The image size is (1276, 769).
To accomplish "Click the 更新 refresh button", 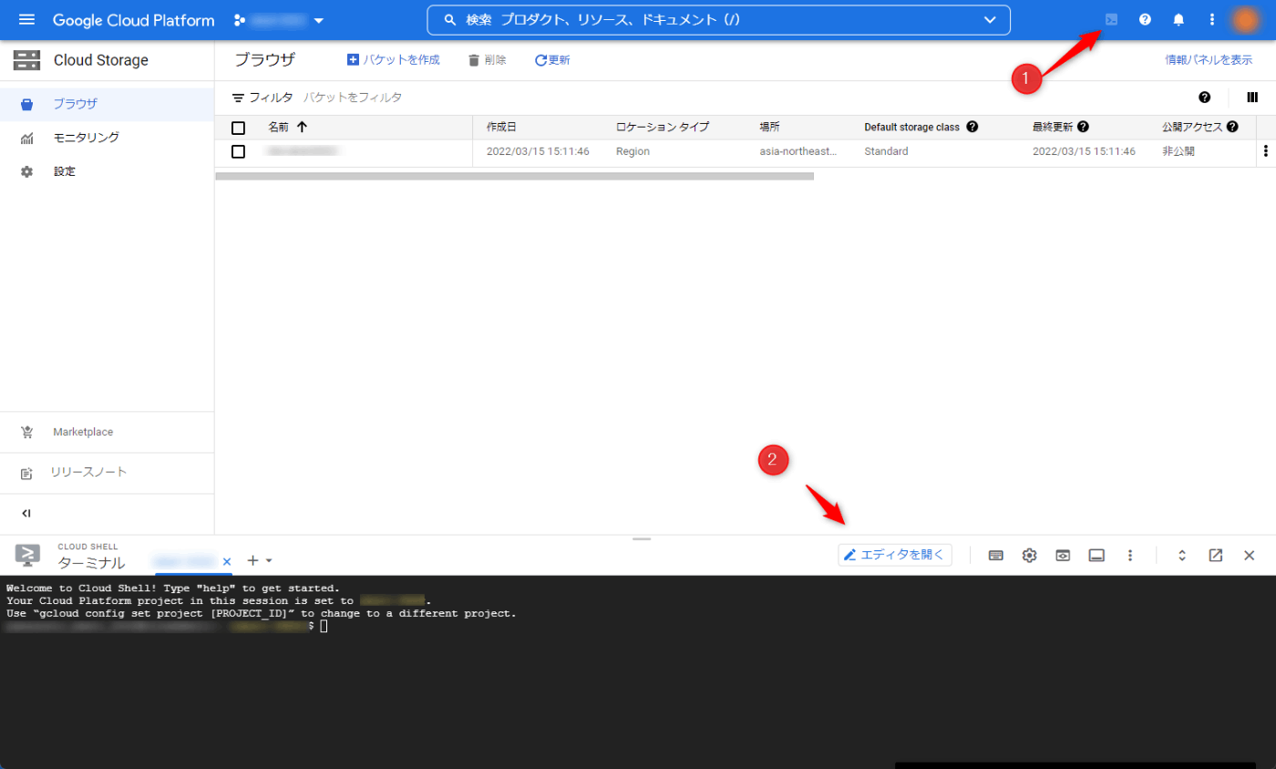I will (x=552, y=60).
